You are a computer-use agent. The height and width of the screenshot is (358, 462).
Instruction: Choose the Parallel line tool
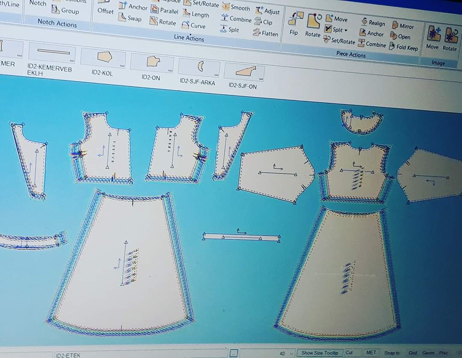coord(164,11)
